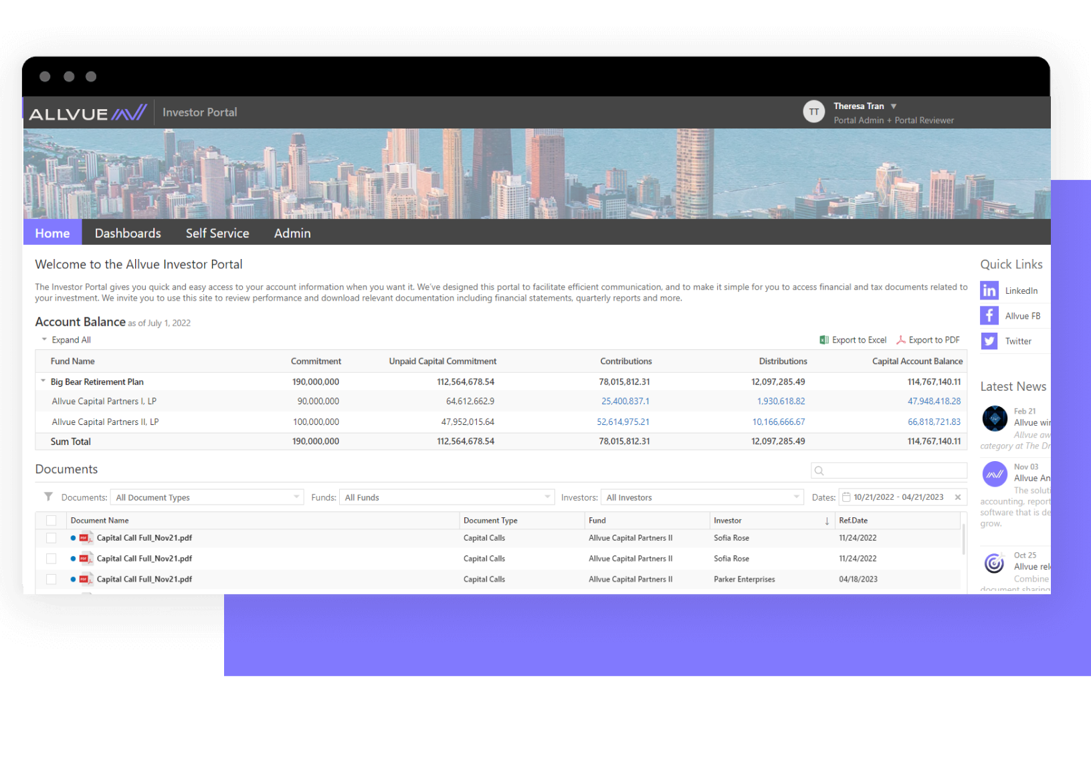Open Parker Enterprises Capital Call Full_Nov21.pdf
Screen dimensions: 1091x781
click(144, 580)
